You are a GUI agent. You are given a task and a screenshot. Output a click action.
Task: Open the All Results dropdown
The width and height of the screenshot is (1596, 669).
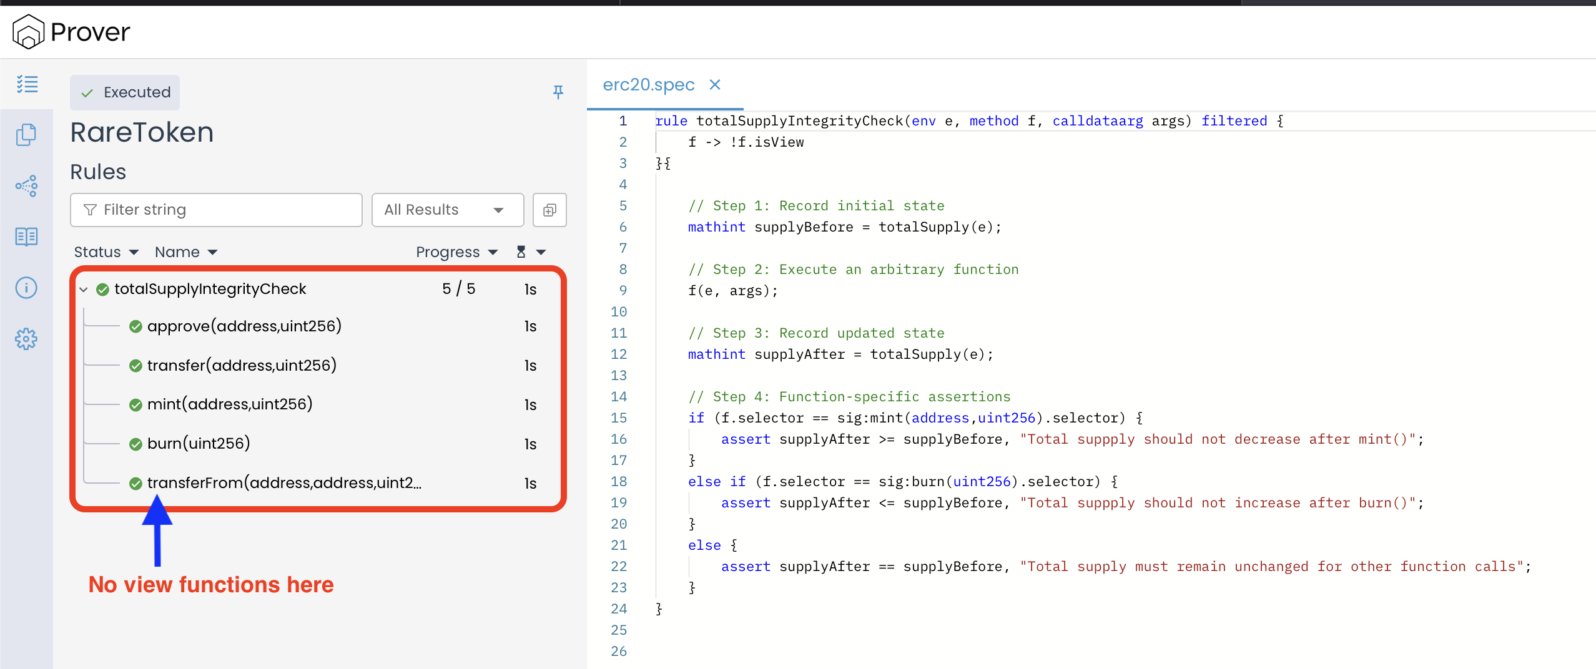447,210
